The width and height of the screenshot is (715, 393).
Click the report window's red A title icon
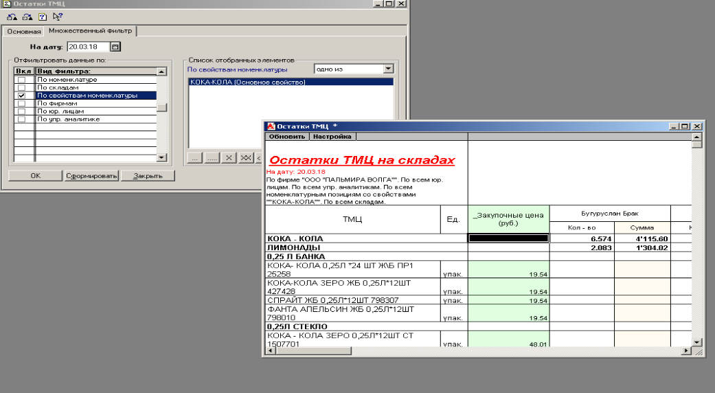(x=271, y=126)
